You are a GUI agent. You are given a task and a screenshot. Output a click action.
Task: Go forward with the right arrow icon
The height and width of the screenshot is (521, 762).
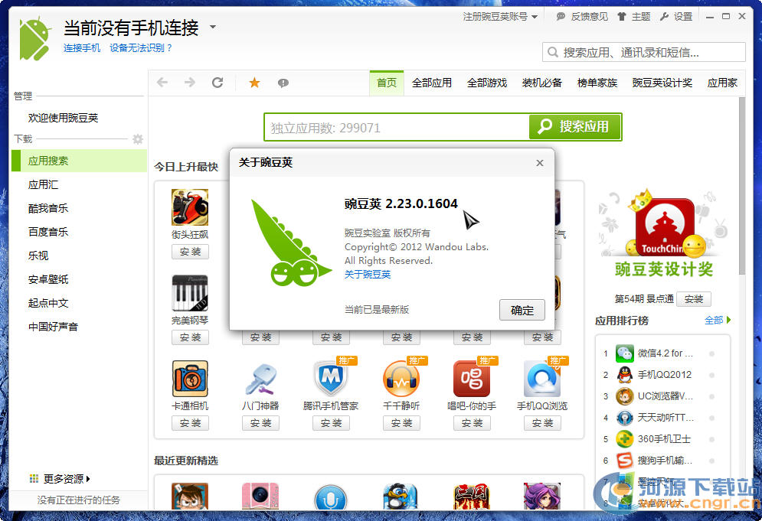pos(189,83)
